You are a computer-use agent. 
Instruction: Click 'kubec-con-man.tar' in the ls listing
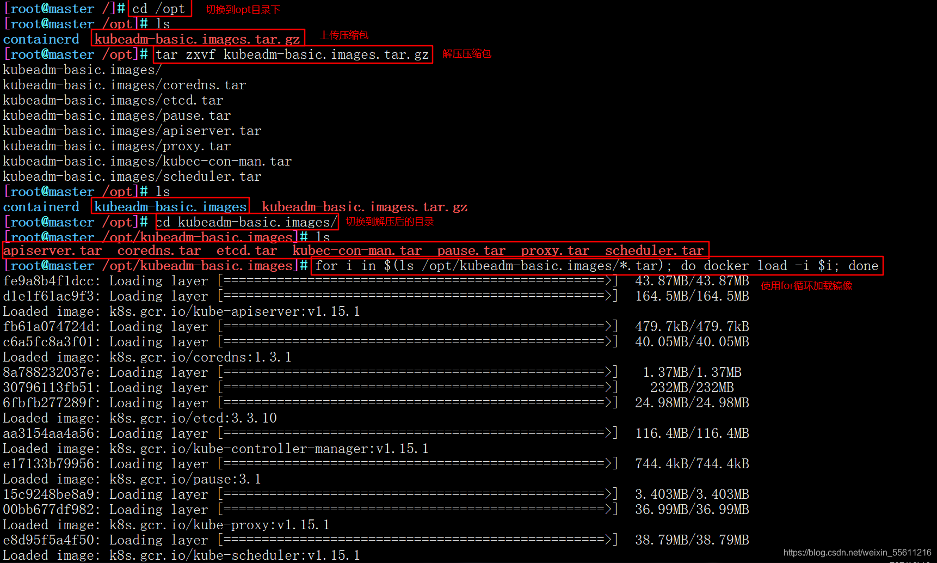[357, 250]
